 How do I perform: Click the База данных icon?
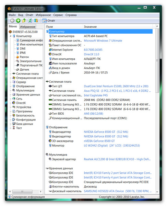tap(14, 124)
